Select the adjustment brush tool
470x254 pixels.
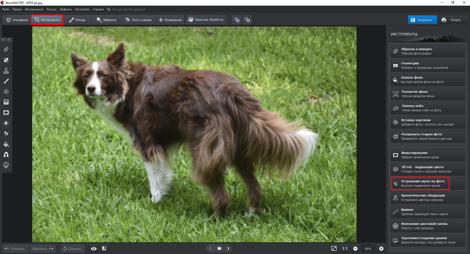[6, 81]
